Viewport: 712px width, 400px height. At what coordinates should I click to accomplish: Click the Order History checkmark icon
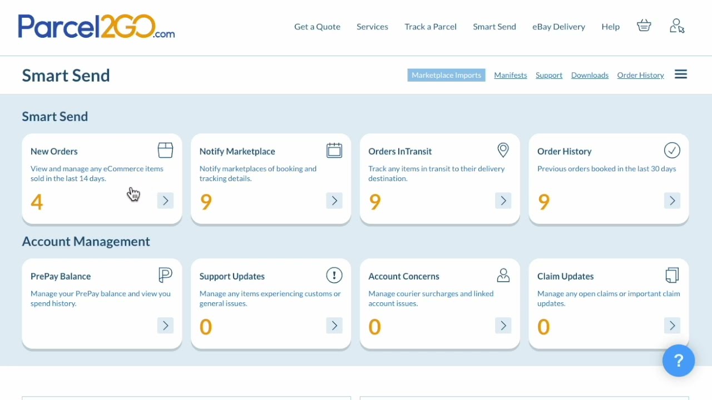672,150
